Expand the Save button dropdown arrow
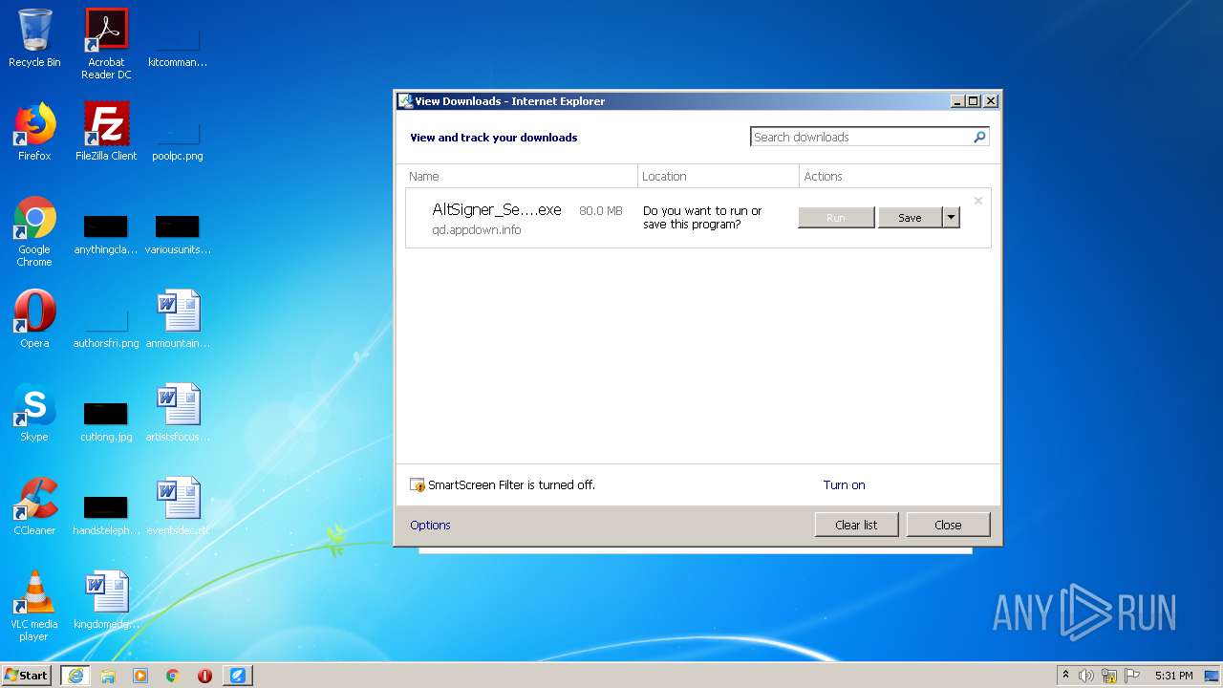This screenshot has width=1223, height=688. click(x=951, y=218)
